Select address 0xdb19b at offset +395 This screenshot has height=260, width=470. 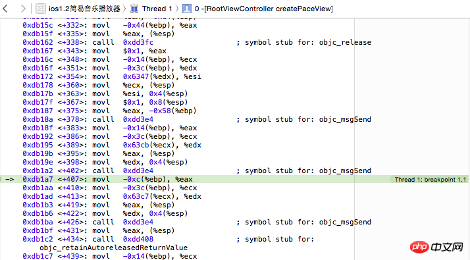(x=38, y=153)
